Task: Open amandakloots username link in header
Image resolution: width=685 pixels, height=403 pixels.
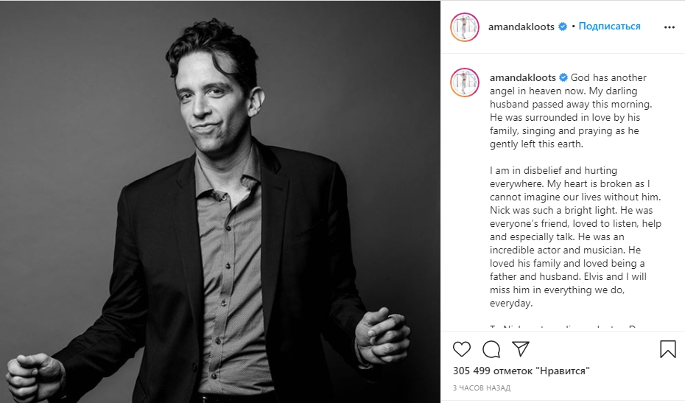Action: pyautogui.click(x=521, y=27)
